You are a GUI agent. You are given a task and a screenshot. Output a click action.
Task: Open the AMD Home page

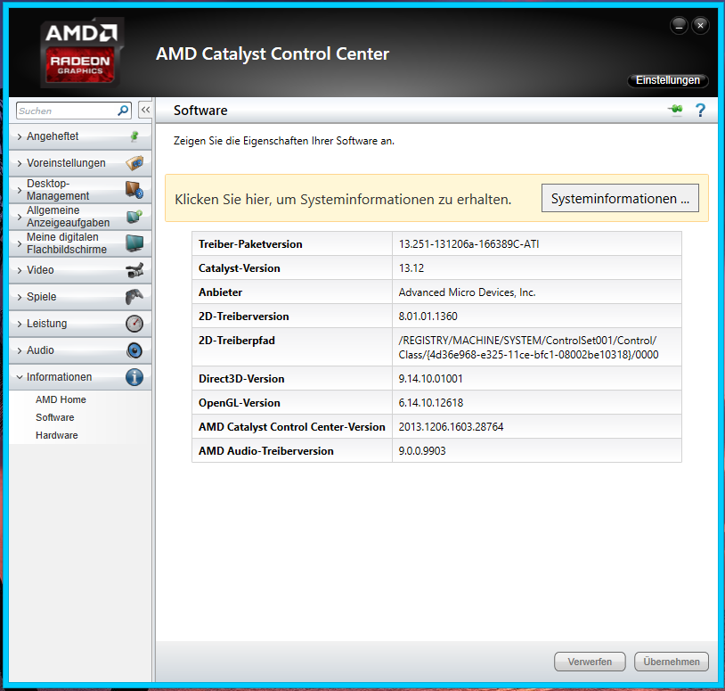pos(61,399)
